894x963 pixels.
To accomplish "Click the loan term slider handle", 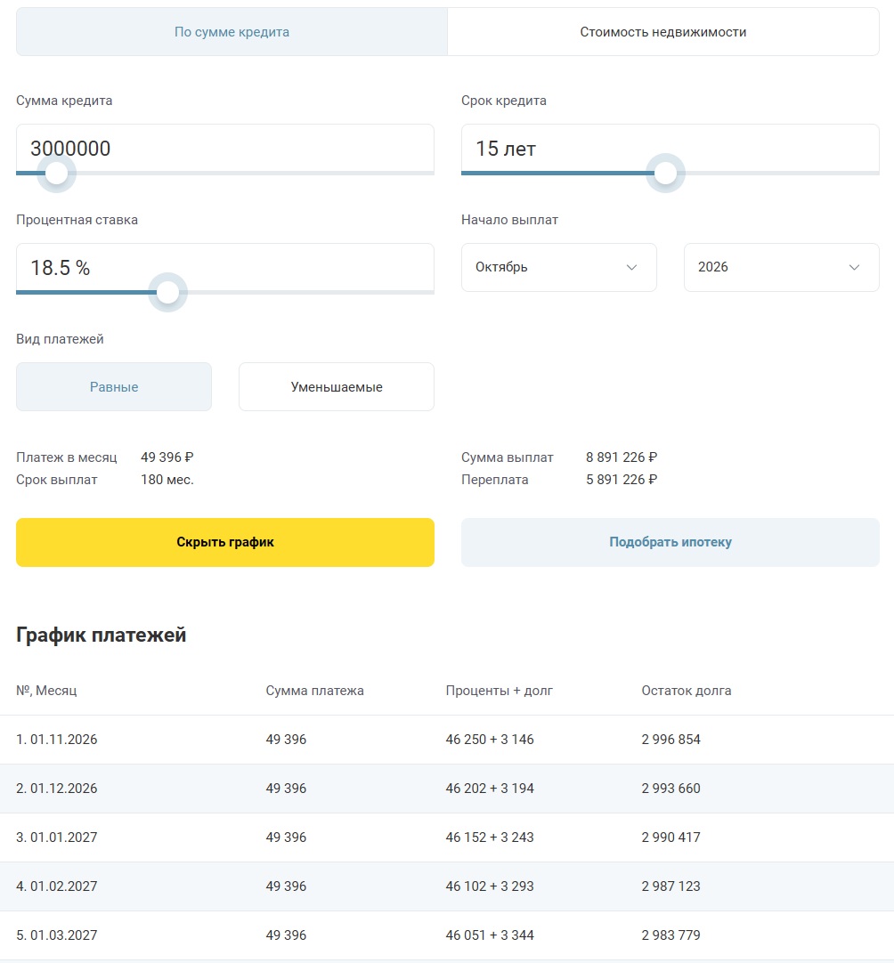I will tap(665, 174).
